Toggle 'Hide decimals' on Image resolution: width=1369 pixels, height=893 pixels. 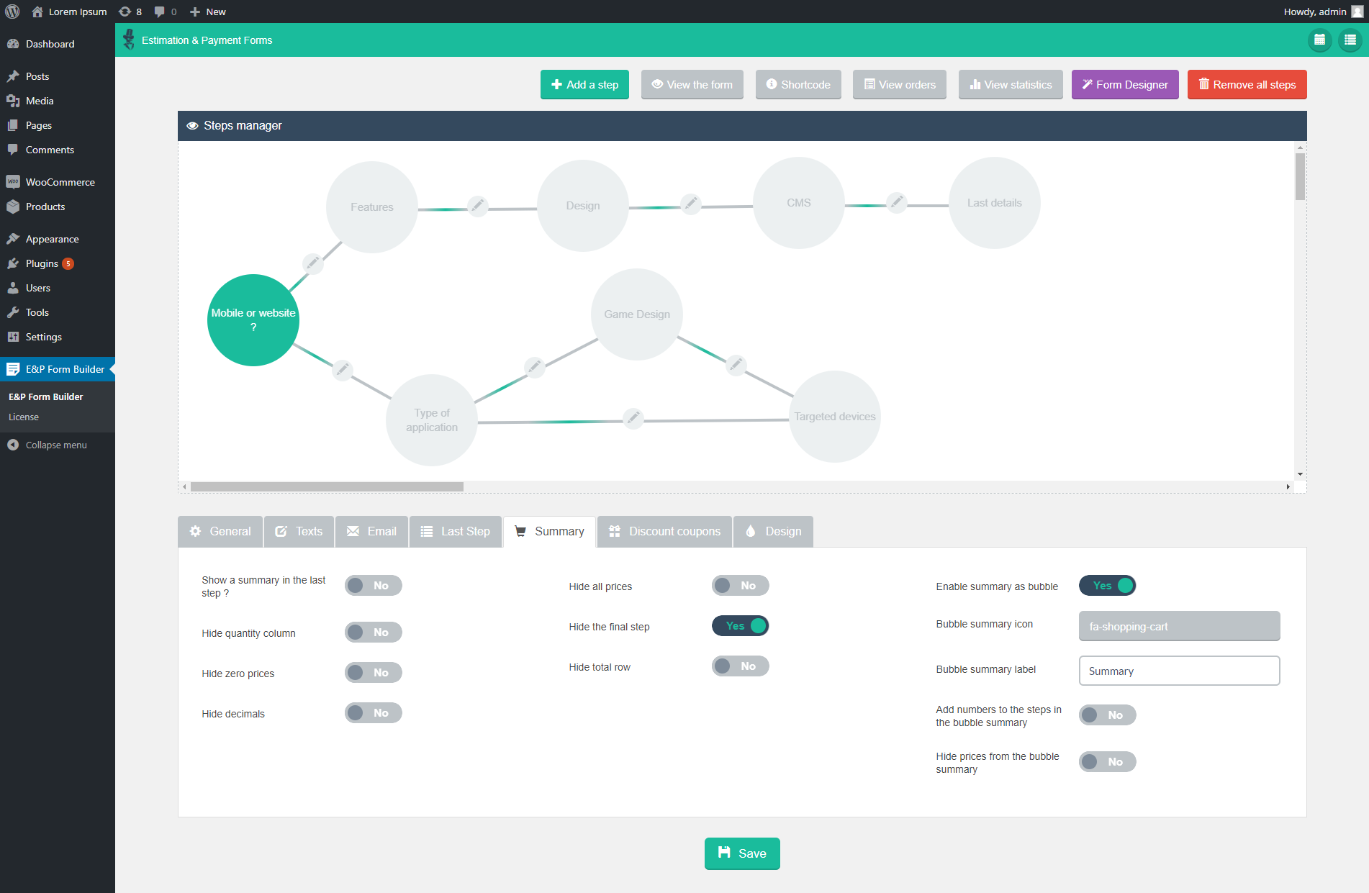tap(373, 712)
